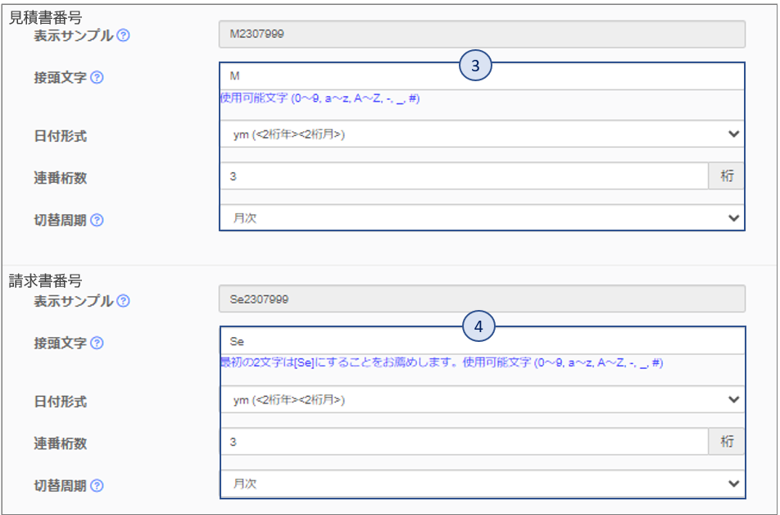This screenshot has width=780, height=515.
Task: Open help icon beside 見積書番号 表示サンプル
Action: tap(123, 35)
